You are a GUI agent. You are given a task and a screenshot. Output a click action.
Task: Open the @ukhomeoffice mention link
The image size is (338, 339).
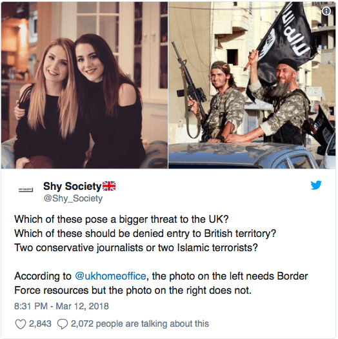[x=110, y=276]
